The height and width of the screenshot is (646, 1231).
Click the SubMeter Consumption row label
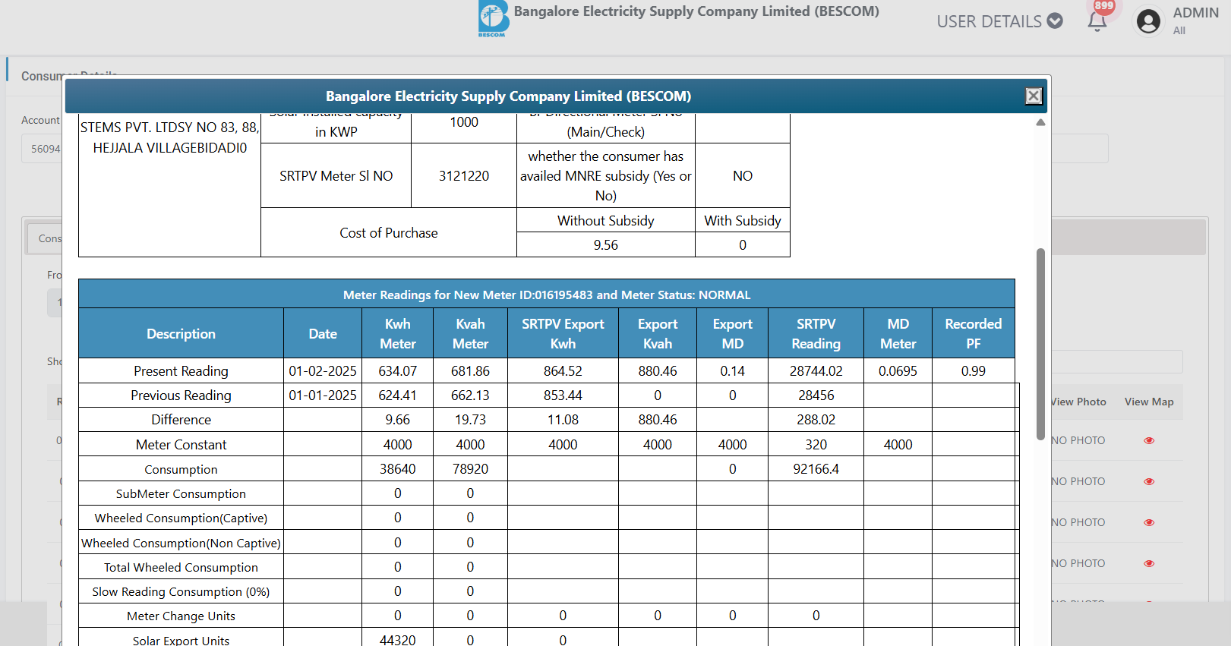click(181, 493)
